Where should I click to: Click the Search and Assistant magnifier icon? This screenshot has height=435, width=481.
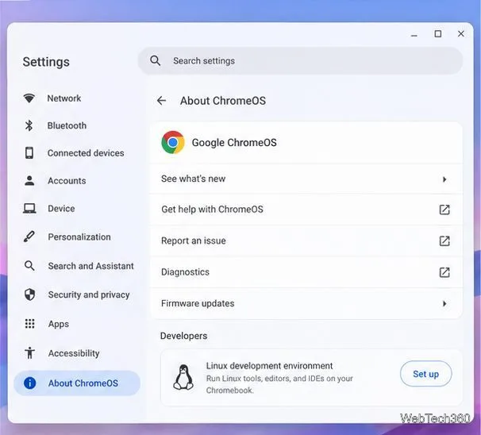(x=29, y=266)
